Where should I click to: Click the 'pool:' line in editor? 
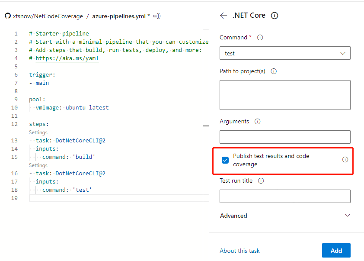[37, 100]
